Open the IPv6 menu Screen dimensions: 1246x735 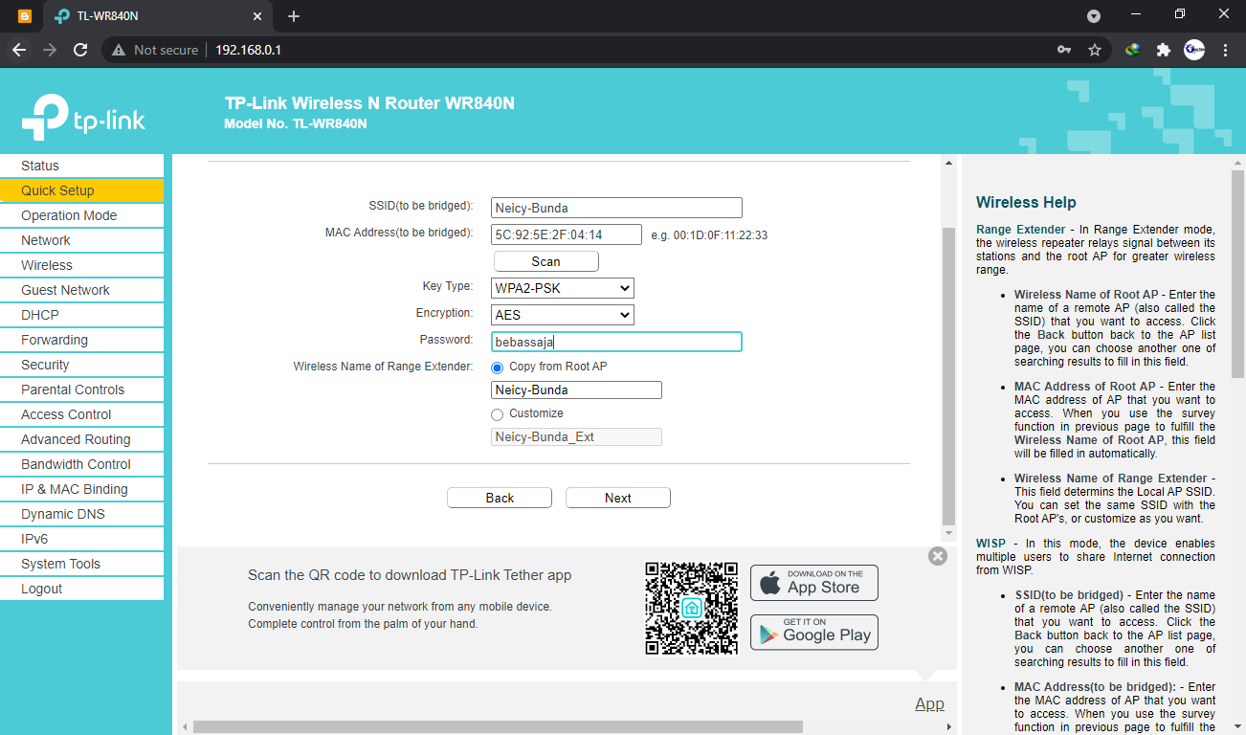(81, 539)
